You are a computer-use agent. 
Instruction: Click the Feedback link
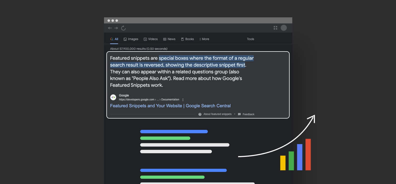pos(248,114)
